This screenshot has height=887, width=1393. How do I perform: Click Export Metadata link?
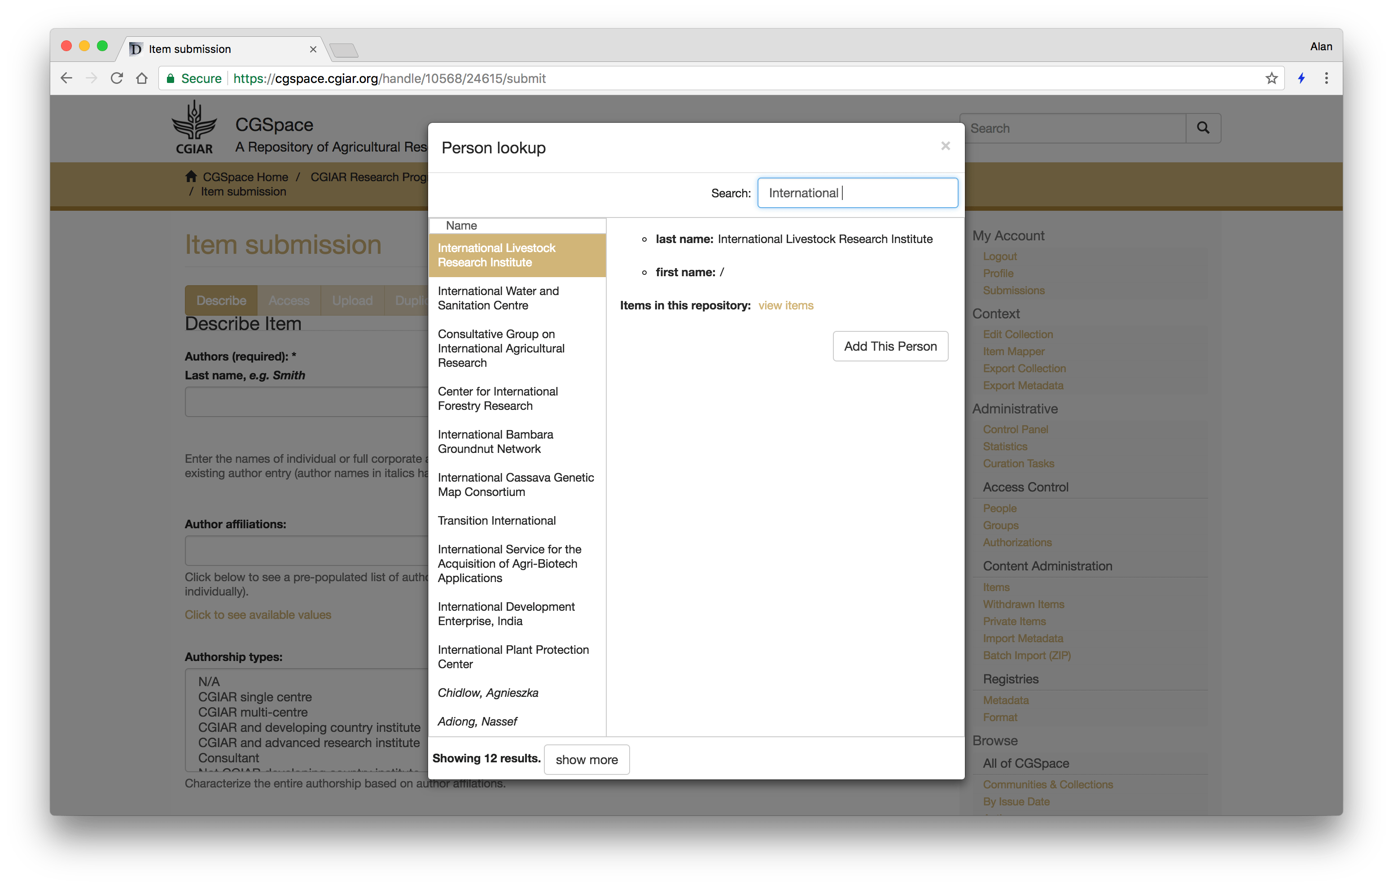click(1023, 385)
